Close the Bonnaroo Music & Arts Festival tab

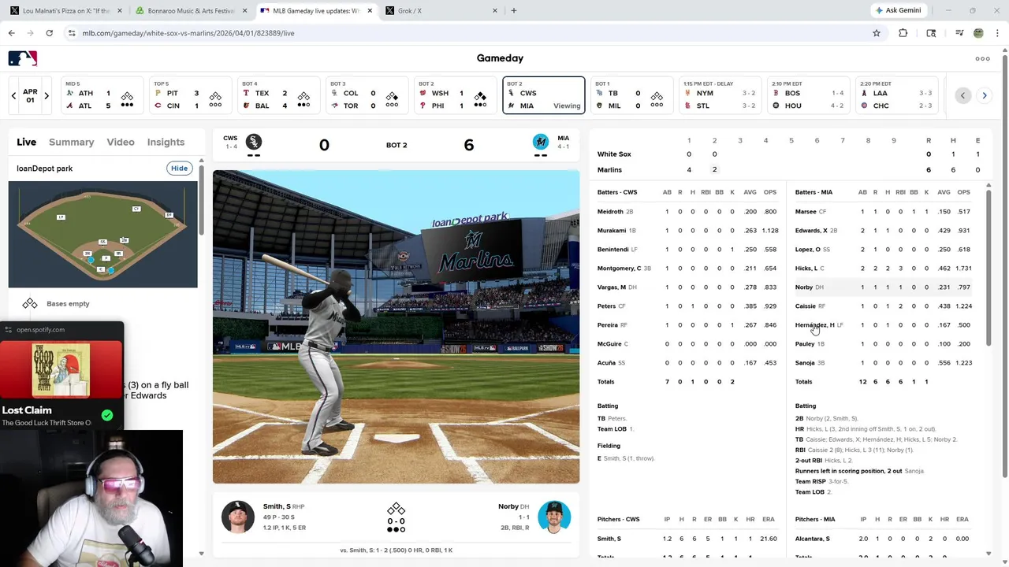click(x=245, y=11)
